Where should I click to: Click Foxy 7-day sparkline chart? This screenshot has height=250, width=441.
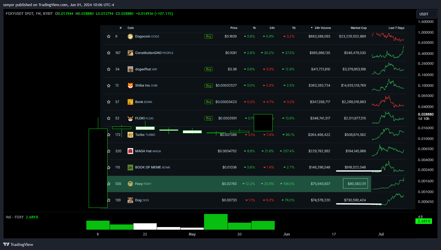pos(388,184)
